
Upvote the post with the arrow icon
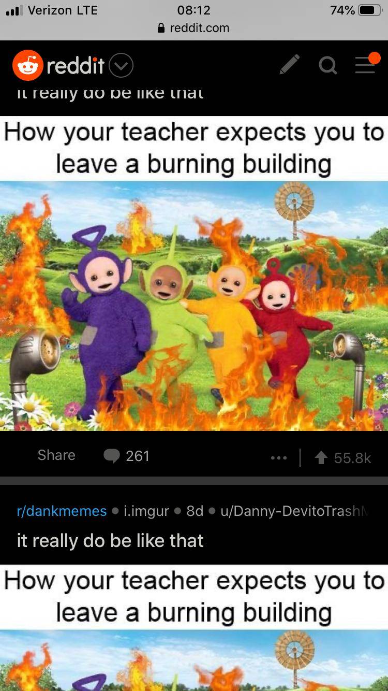[x=321, y=457]
